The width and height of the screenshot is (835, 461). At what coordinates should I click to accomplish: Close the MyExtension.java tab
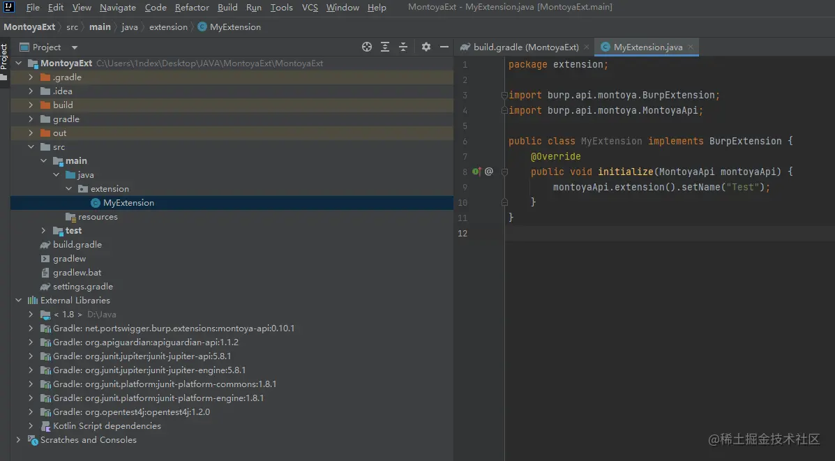pos(691,47)
